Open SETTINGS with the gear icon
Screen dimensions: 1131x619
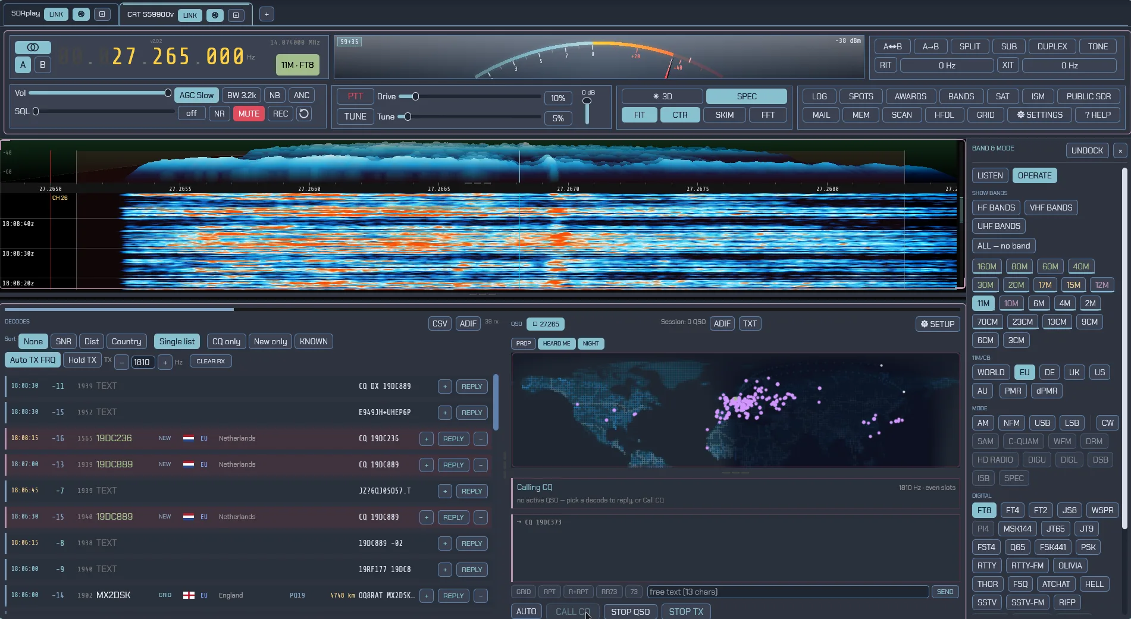tap(1039, 115)
